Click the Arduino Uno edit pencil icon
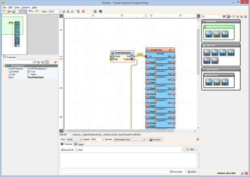Viewport: 250px width, 177px height. click(170, 50)
